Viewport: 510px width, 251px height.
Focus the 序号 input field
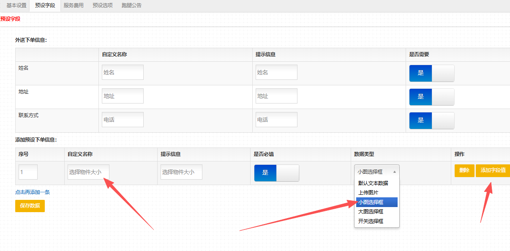pyautogui.click(x=28, y=172)
